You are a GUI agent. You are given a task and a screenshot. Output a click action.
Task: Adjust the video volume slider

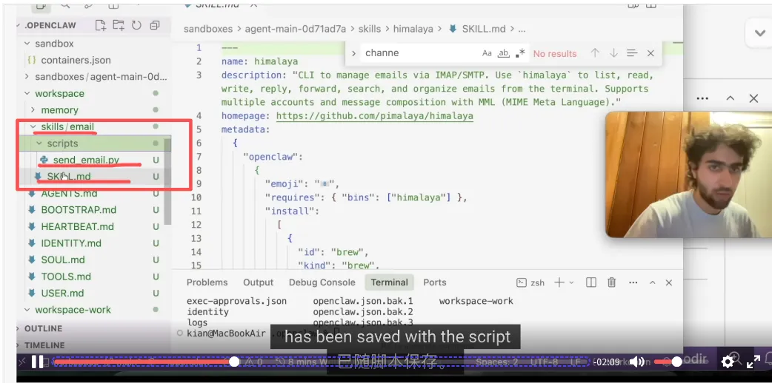point(667,362)
